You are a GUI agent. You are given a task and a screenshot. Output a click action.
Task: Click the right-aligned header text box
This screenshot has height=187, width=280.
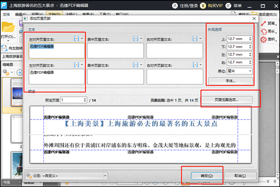pyautogui.click(x=174, y=51)
